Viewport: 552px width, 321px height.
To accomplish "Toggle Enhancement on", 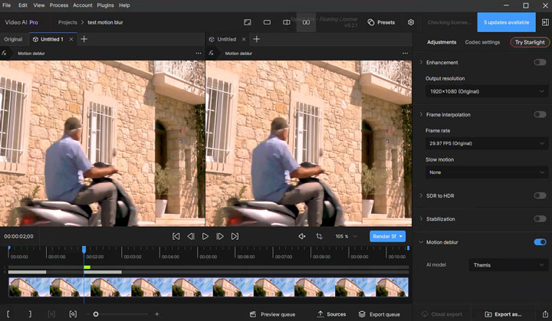I will (x=540, y=62).
